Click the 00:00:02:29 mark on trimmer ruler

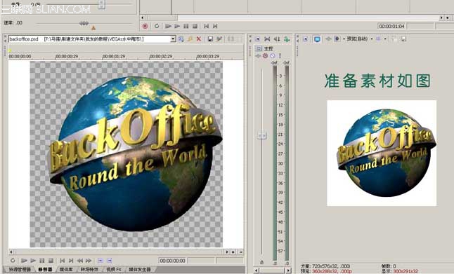coord(161,56)
